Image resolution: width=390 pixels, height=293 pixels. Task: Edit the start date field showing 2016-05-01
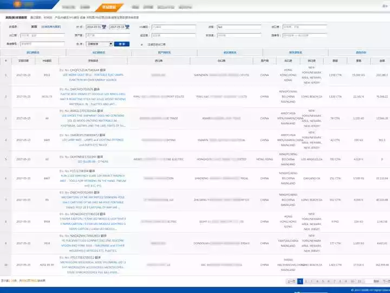pyautogui.click(x=94, y=27)
